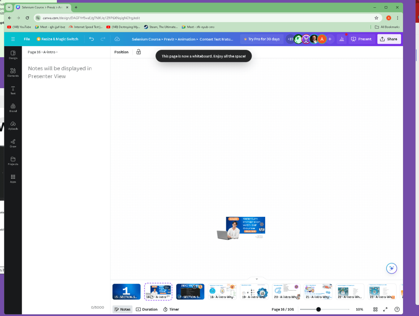Viewport: 419px width, 316px height.
Task: Select page 17 SECTION thumbnail
Action: tap(190, 292)
